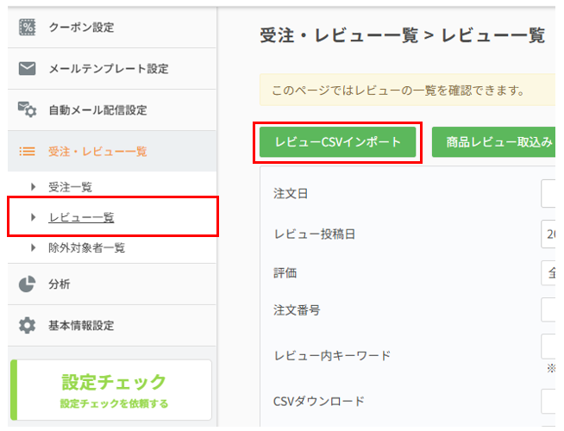Click the pie chart 分析 icon
The image size is (564, 431).
tap(27, 284)
